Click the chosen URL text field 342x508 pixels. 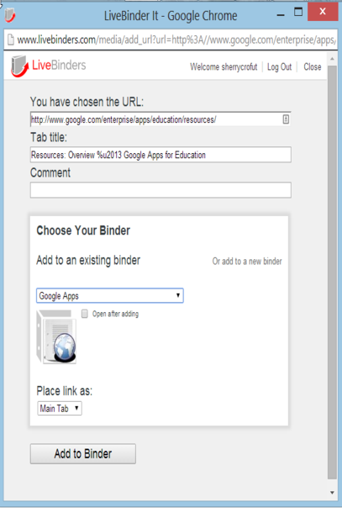click(160, 119)
